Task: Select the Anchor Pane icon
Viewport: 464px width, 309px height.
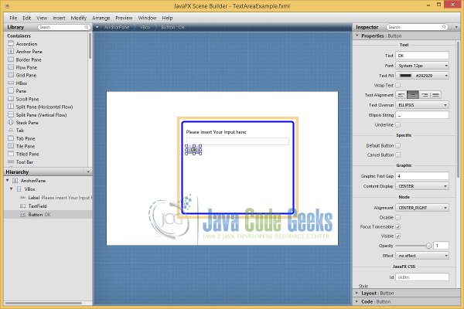Action: pos(11,51)
